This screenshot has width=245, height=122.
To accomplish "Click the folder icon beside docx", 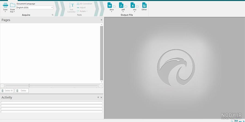I will 114,7.
